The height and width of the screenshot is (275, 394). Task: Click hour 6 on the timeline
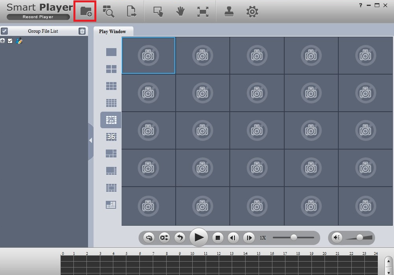140,254
